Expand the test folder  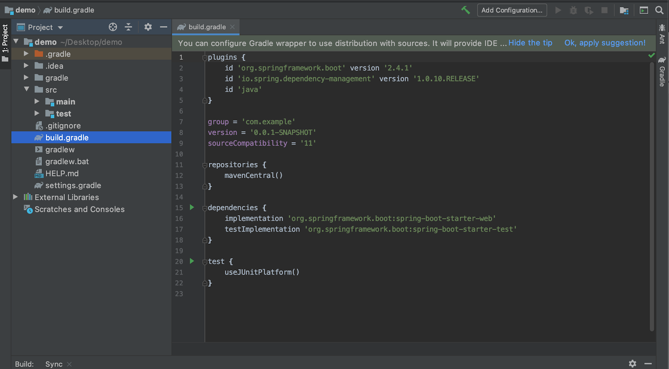pos(37,113)
